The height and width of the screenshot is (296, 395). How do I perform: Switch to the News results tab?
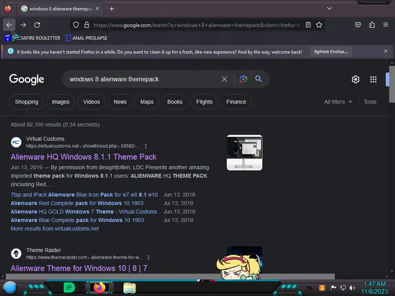(120, 102)
